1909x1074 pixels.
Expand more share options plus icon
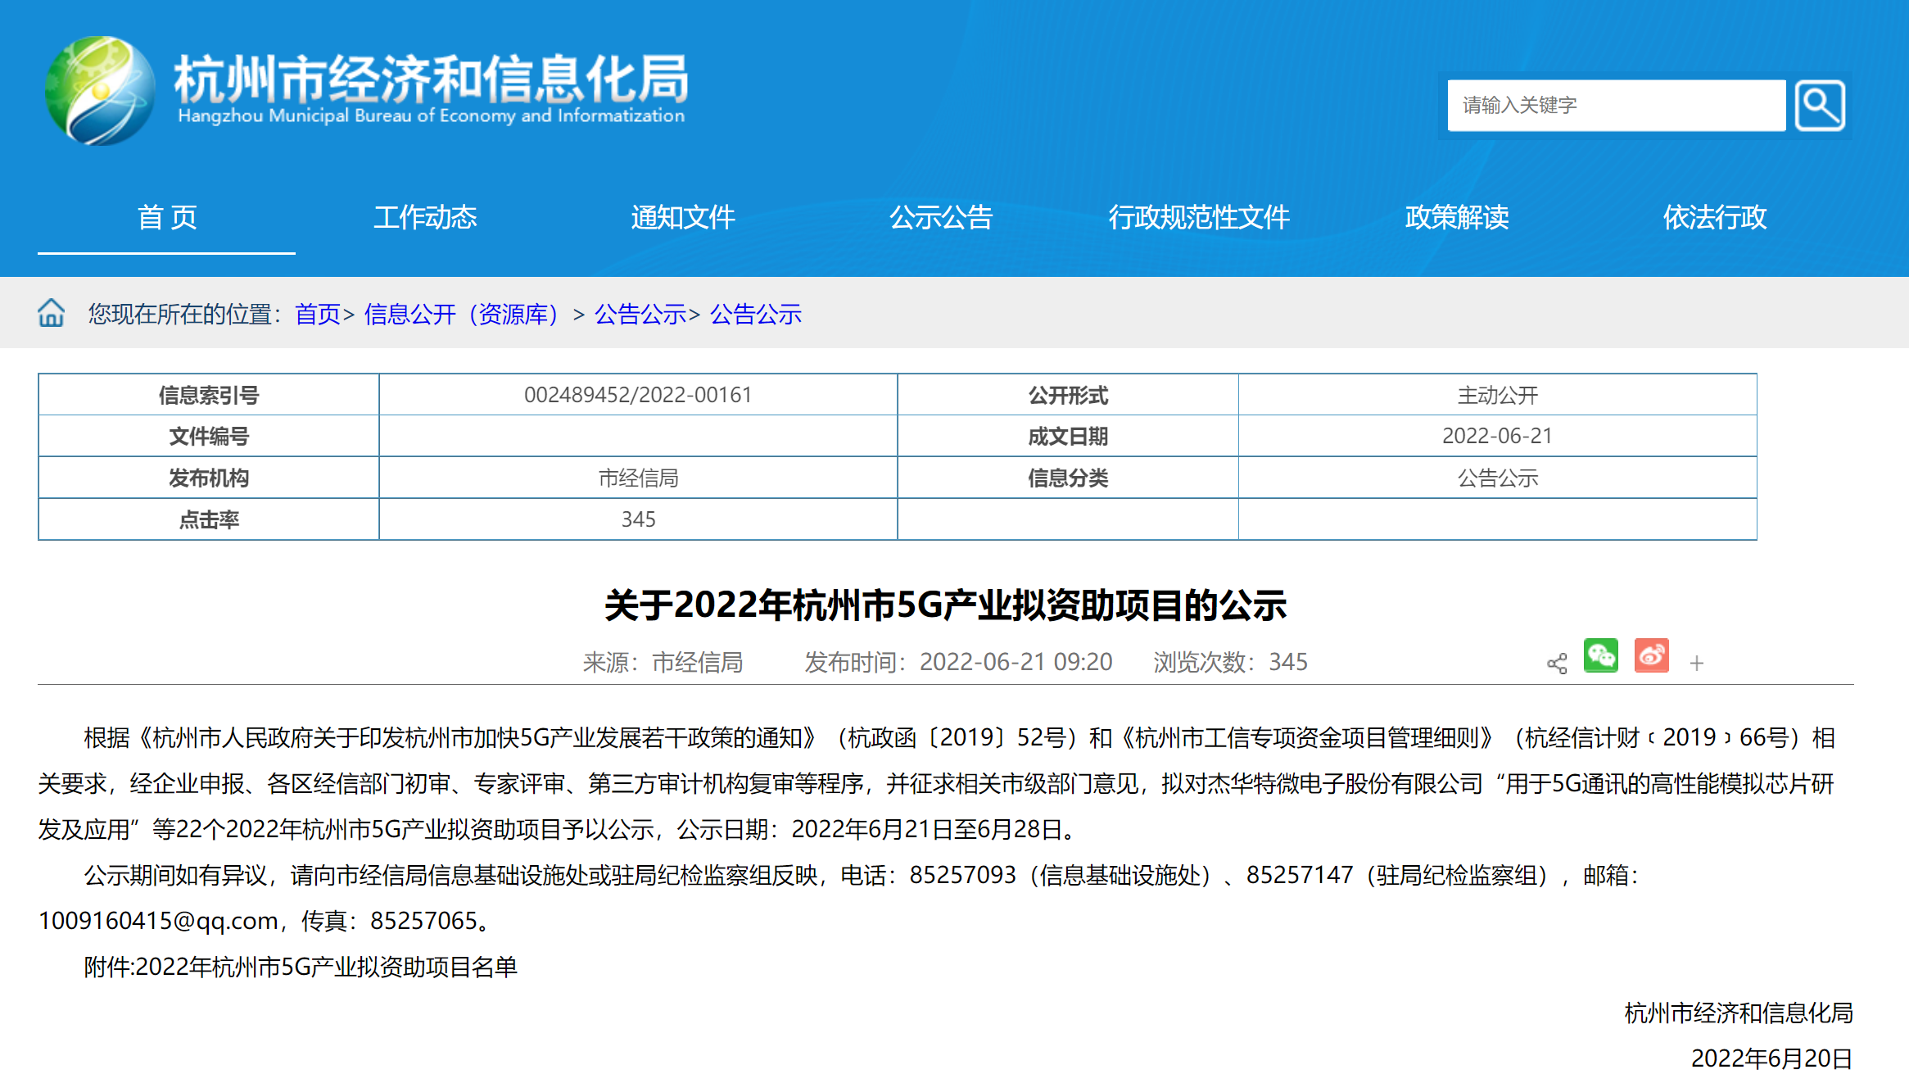pos(1697,664)
